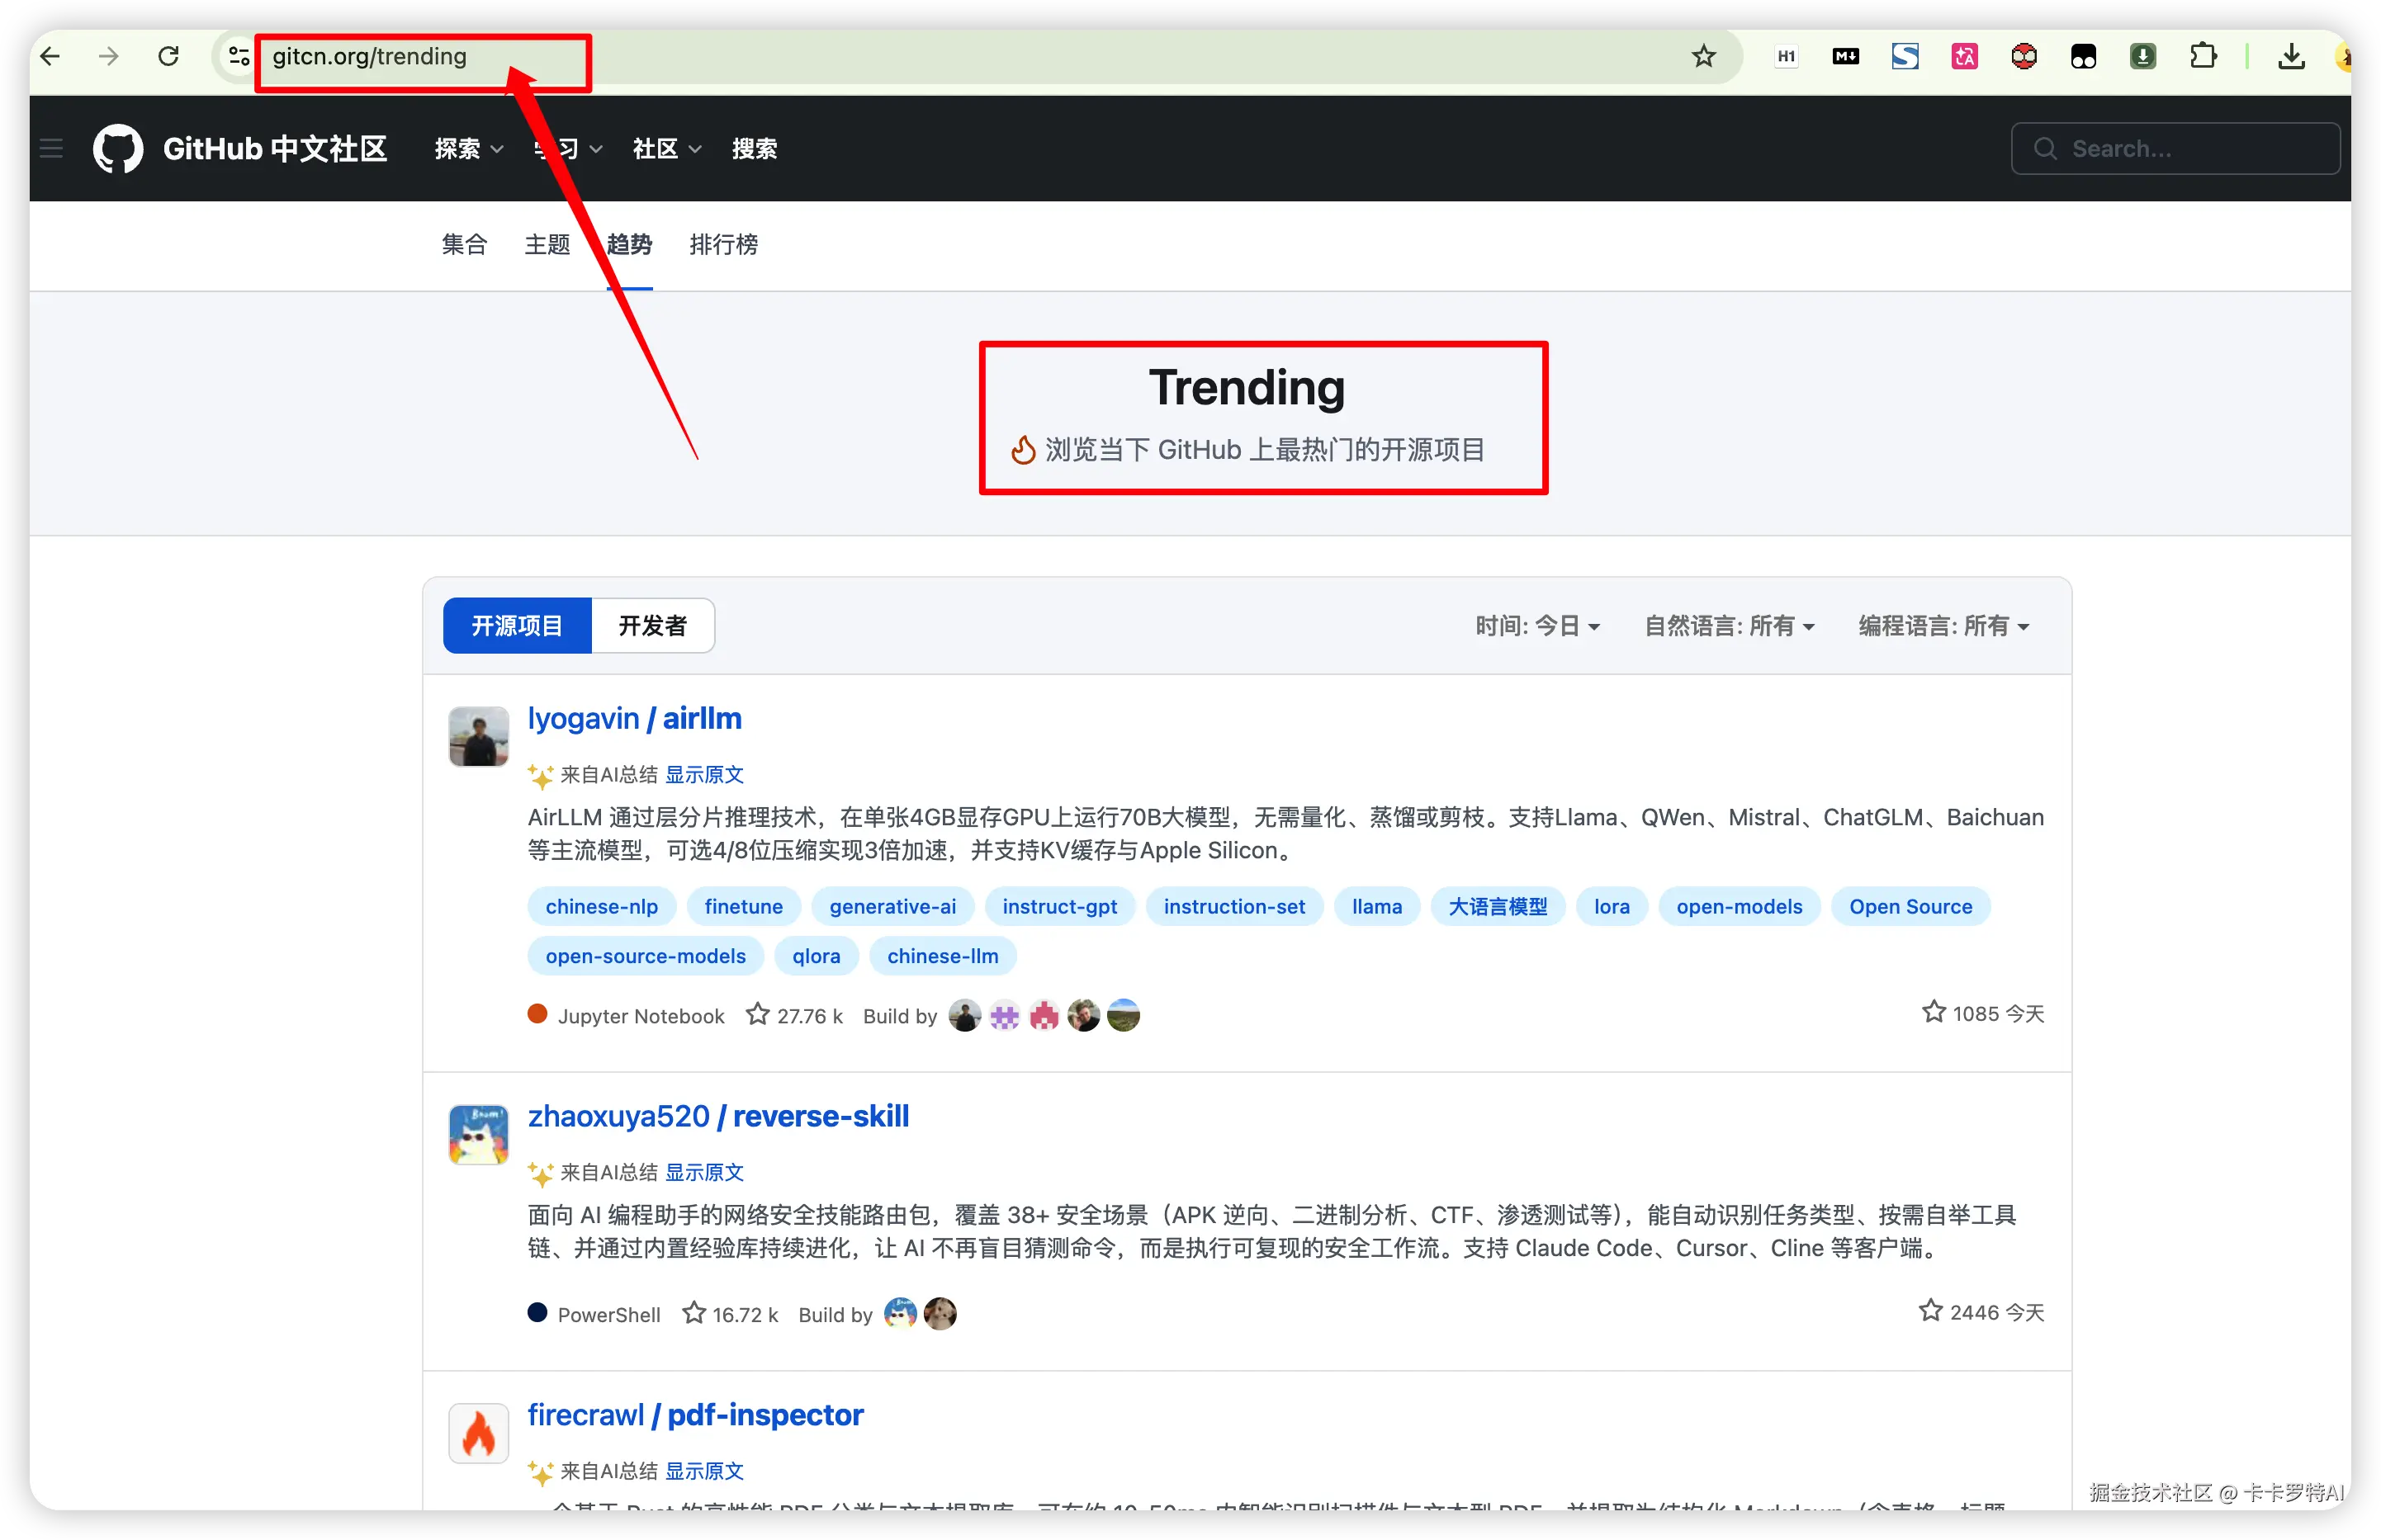
Task: Click the star icon beside 2446 今天
Action: (x=1931, y=1311)
